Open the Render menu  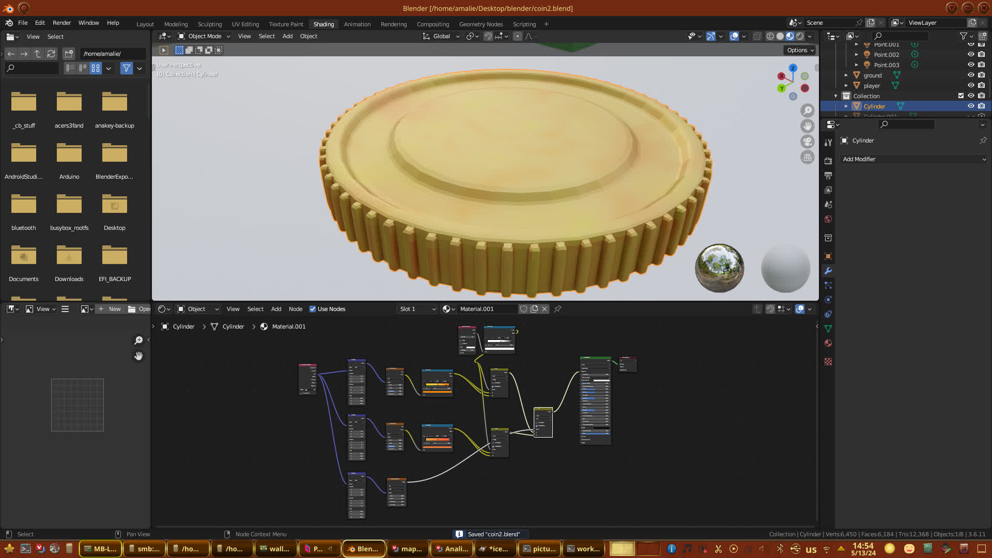61,23
